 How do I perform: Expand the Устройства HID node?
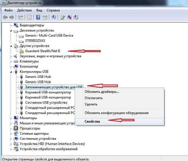(x=11, y=144)
